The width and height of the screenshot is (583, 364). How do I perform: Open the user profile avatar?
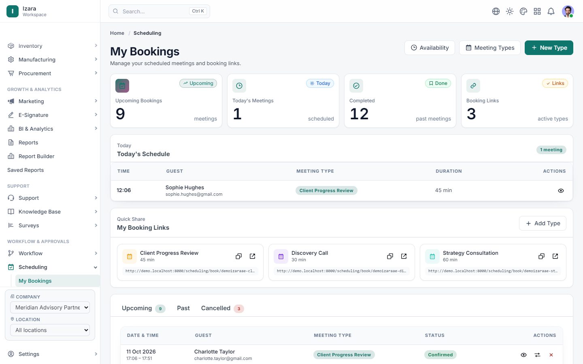(x=568, y=11)
